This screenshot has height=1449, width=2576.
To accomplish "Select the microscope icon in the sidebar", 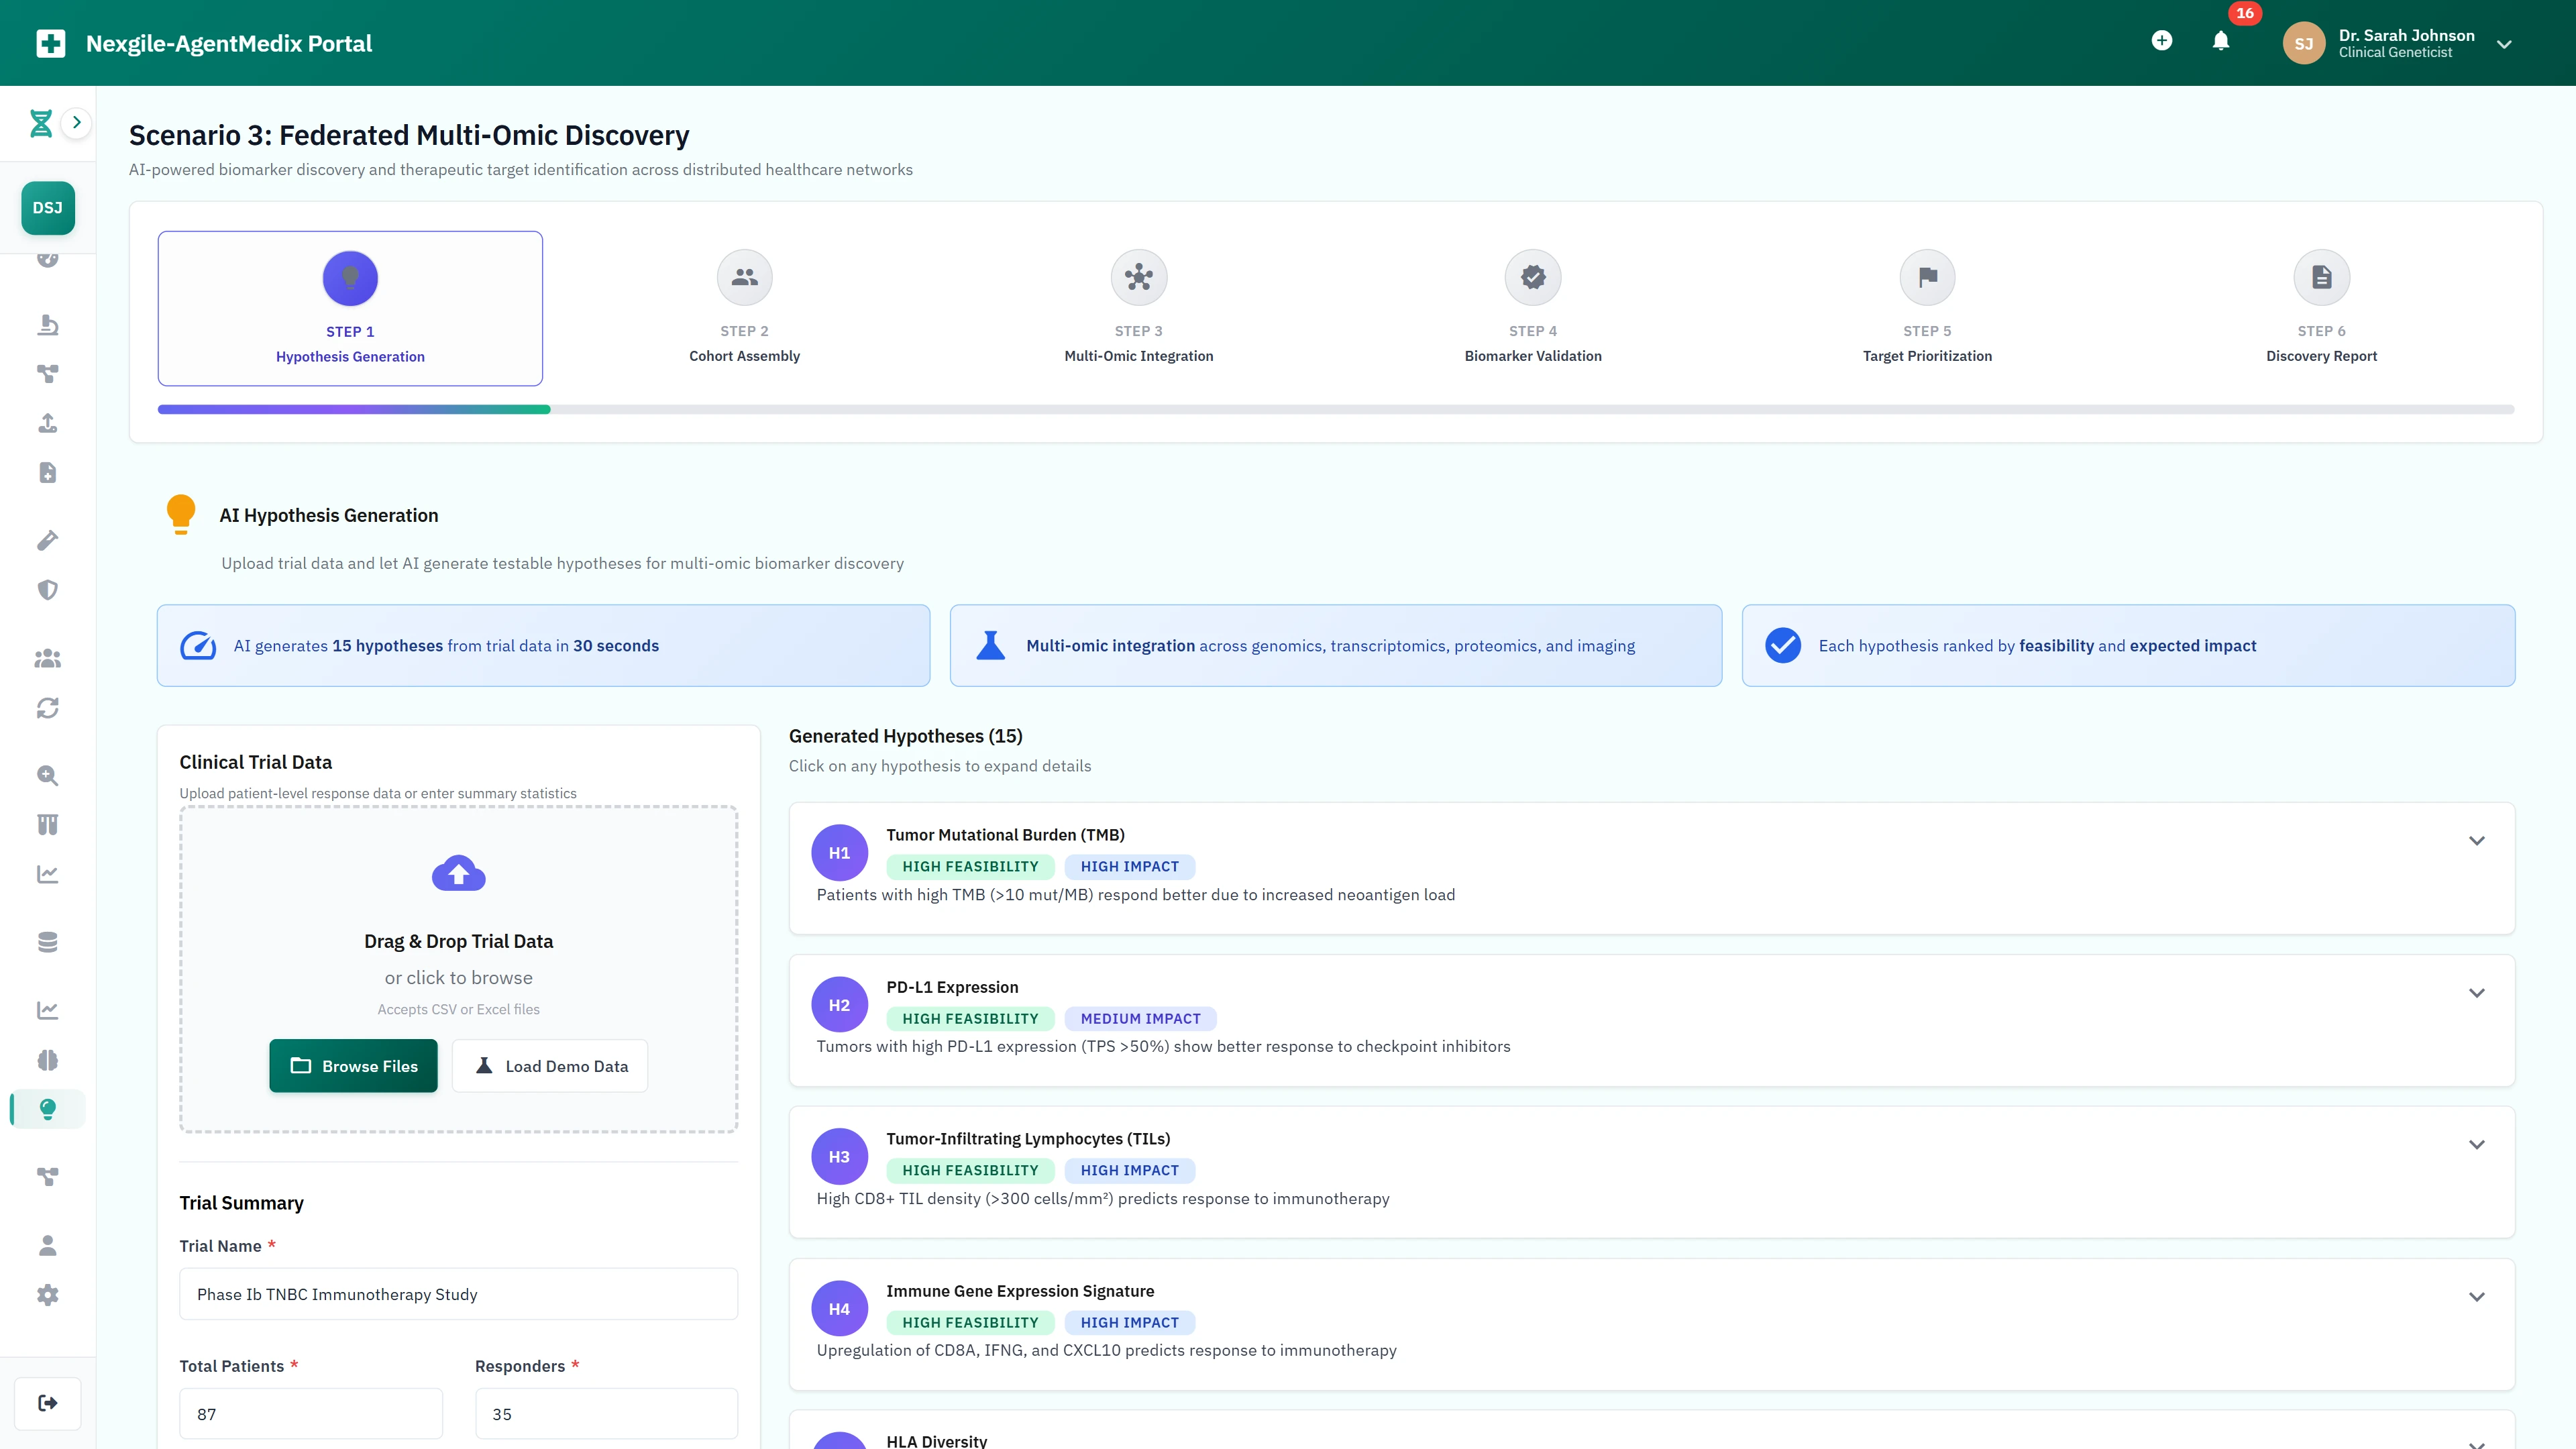I will (47, 325).
